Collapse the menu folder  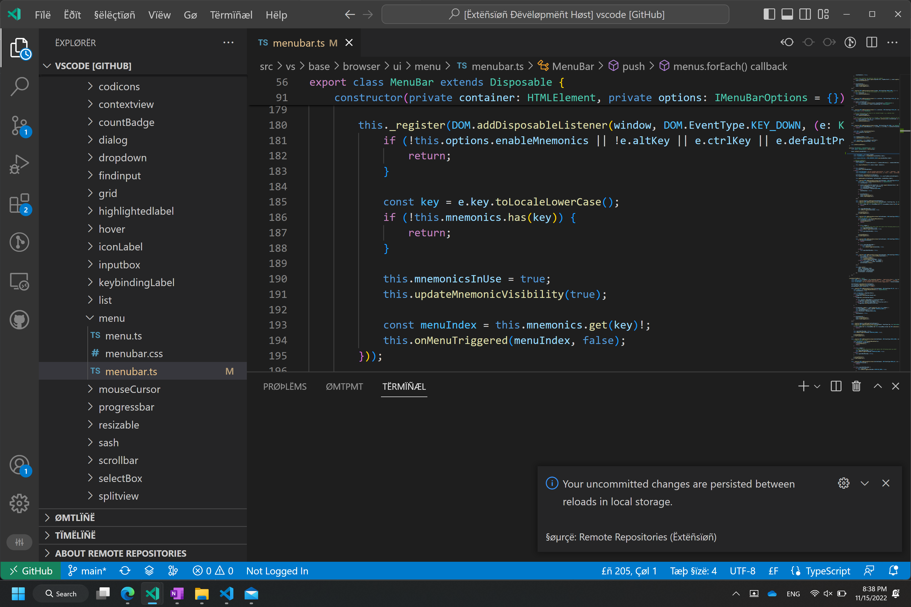click(112, 318)
